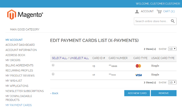Click the Card Type column header
The width and height of the screenshot is (182, 109).
pos(140,58)
